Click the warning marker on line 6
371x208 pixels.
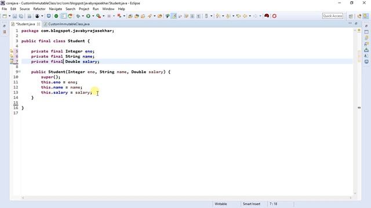coord(12,57)
